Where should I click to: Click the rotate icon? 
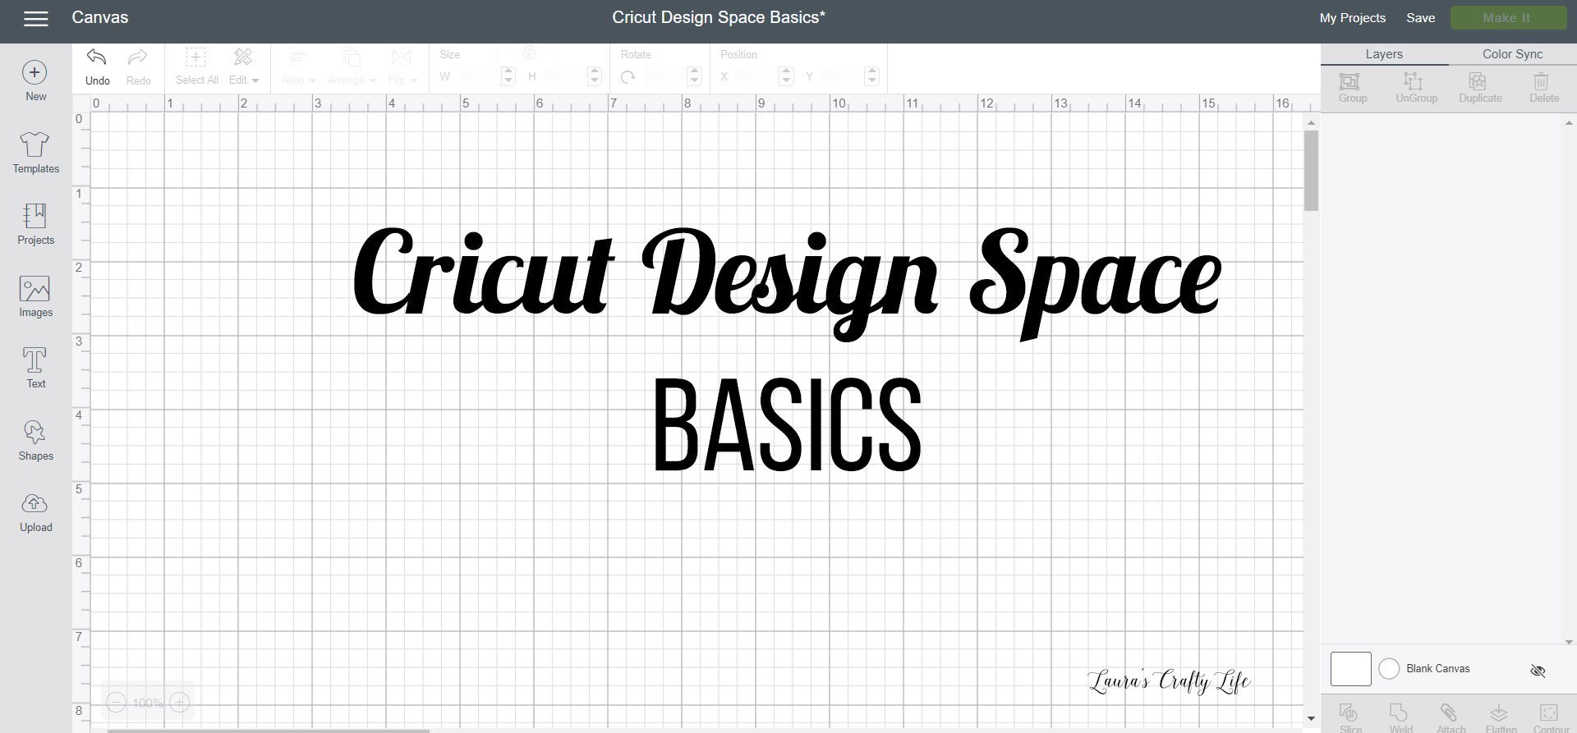pyautogui.click(x=628, y=77)
